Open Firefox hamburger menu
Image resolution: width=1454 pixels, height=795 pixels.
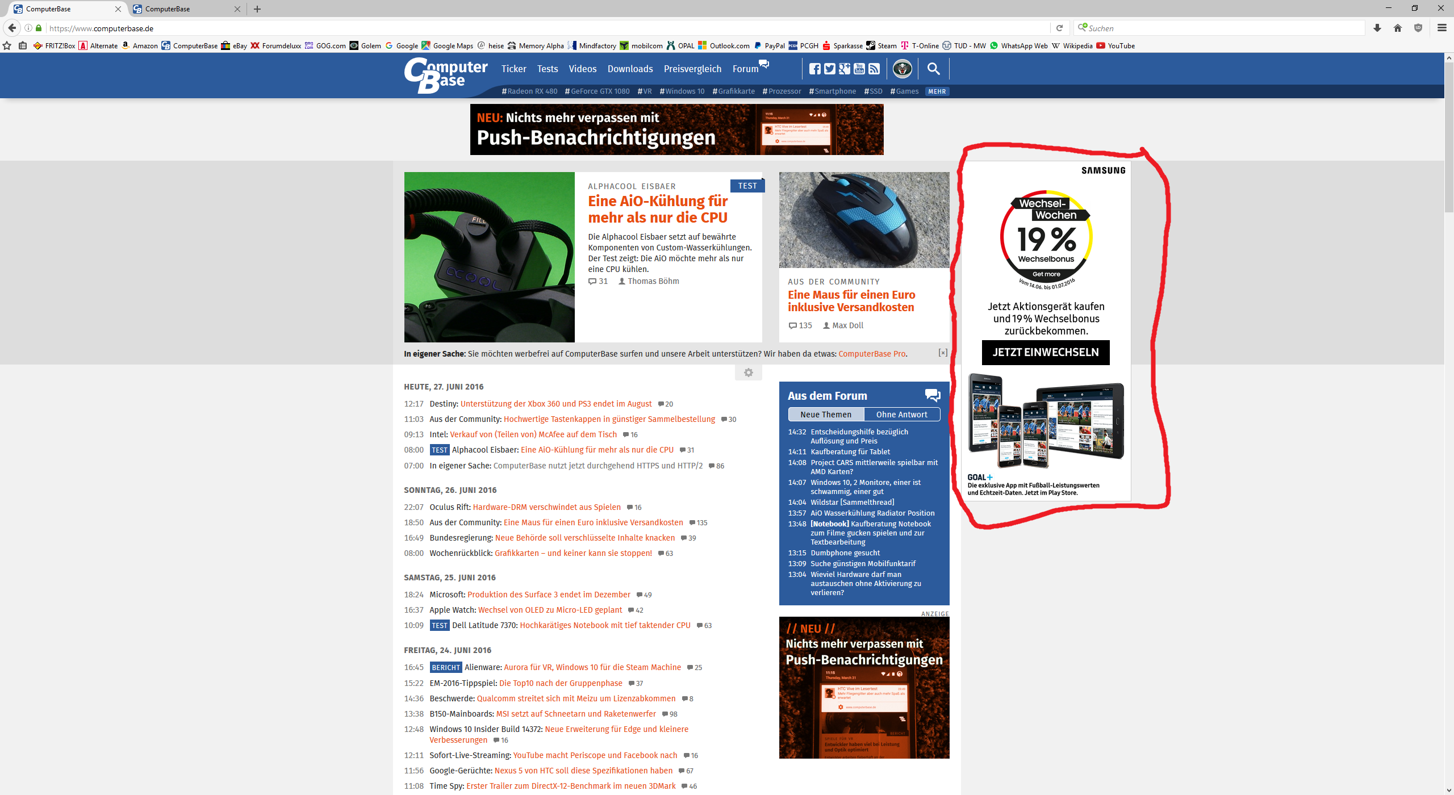[1442, 28]
